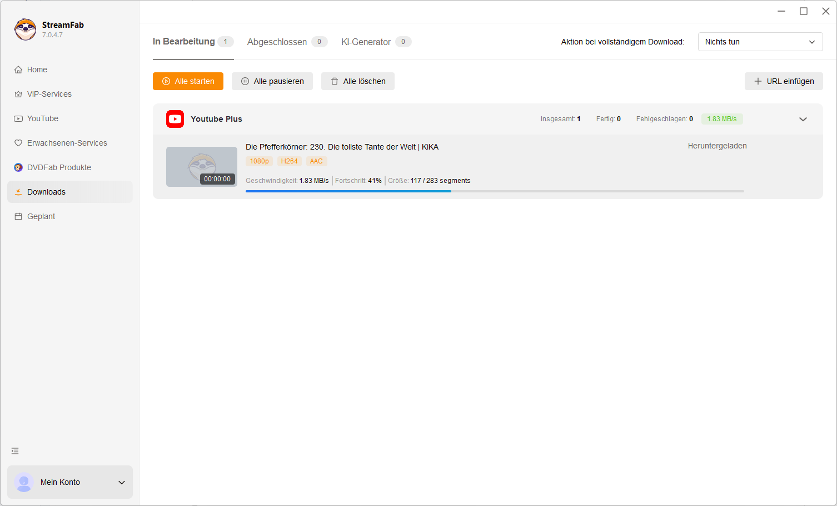Click the Insgesamt: 1 counter
Image resolution: width=837 pixels, height=506 pixels.
[x=560, y=119]
